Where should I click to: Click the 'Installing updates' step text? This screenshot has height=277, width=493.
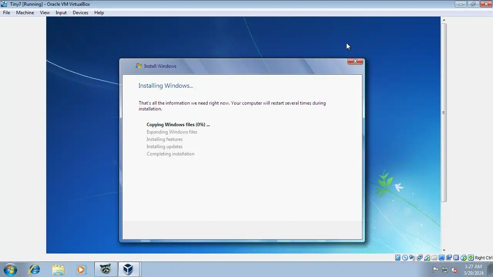(164, 146)
